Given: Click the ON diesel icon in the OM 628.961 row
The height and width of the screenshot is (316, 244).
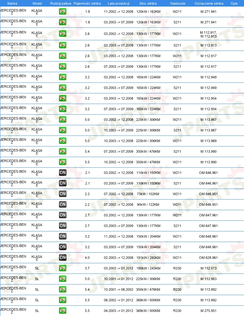Looking at the screenshot, I should tap(63, 258).
